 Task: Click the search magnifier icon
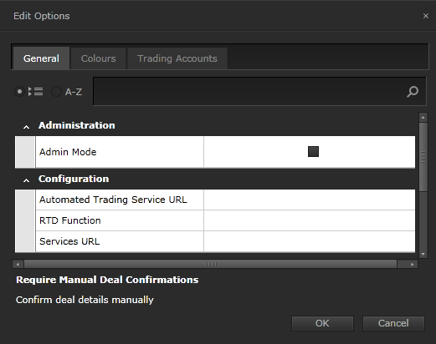pyautogui.click(x=413, y=92)
